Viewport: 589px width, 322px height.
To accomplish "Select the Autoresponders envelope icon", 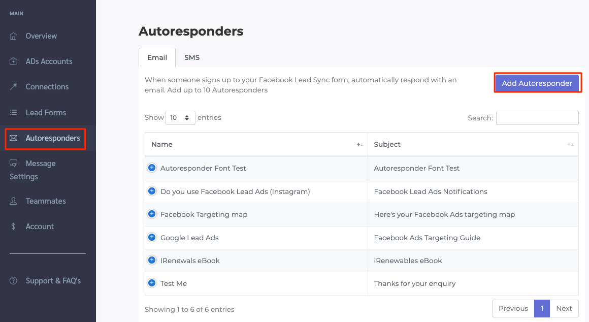I will (13, 138).
